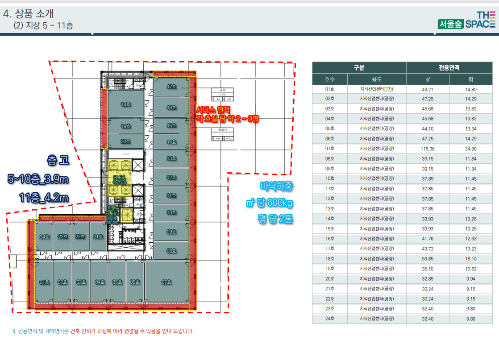
Task: Click unit 23호 on the floor plan
Action: [x=62, y=236]
